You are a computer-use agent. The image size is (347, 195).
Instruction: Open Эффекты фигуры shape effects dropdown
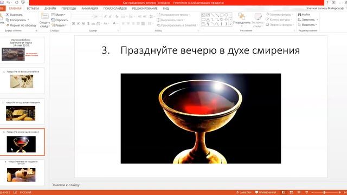click(280, 25)
